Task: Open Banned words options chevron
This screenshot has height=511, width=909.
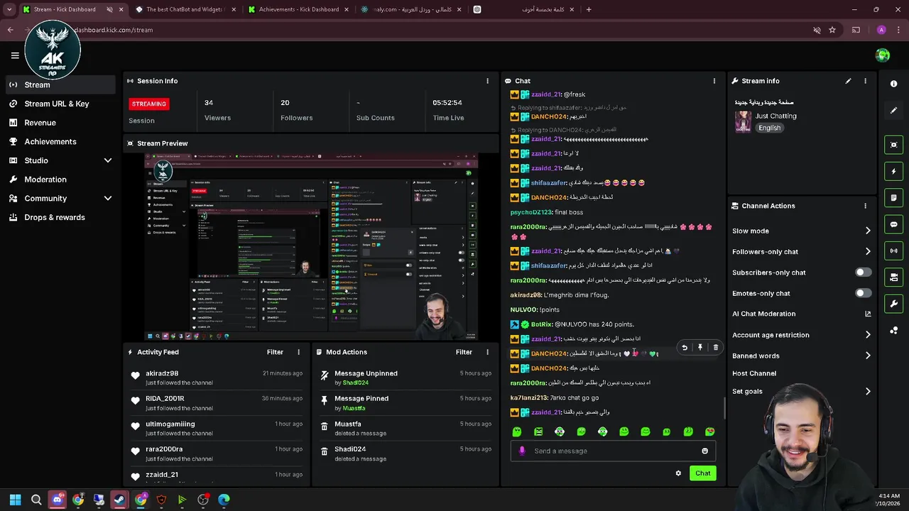Action: click(868, 356)
